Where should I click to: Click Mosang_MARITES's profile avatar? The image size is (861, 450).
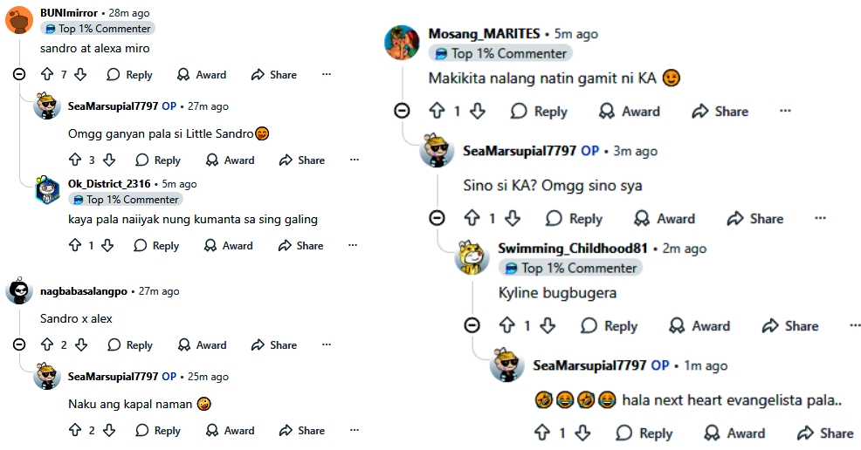click(x=402, y=43)
